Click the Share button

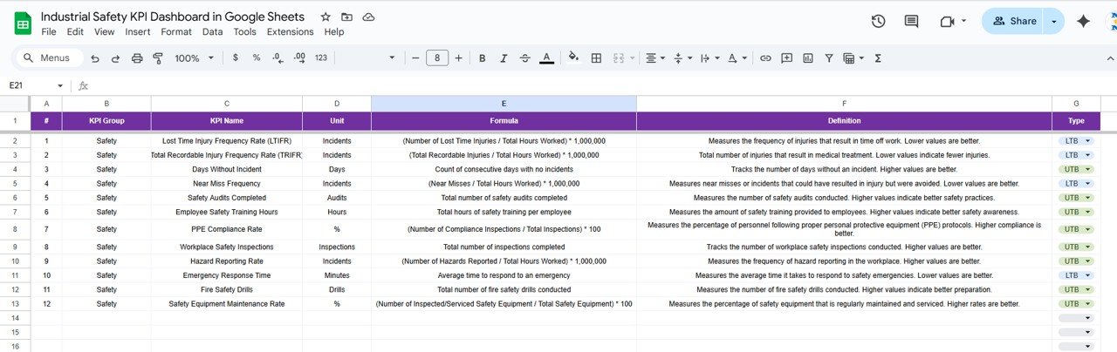coord(1013,22)
